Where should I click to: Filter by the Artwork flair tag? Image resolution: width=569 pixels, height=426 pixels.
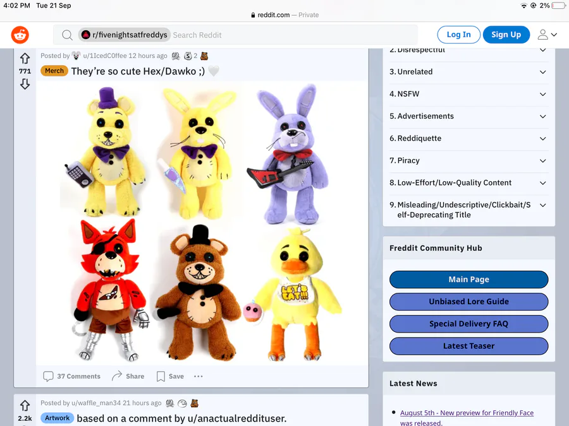[57, 418]
